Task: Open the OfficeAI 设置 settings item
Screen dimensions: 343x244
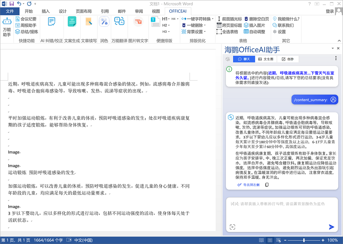Action: point(279,32)
